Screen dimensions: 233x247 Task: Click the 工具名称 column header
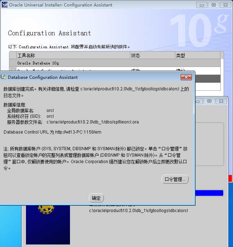coord(73,55)
